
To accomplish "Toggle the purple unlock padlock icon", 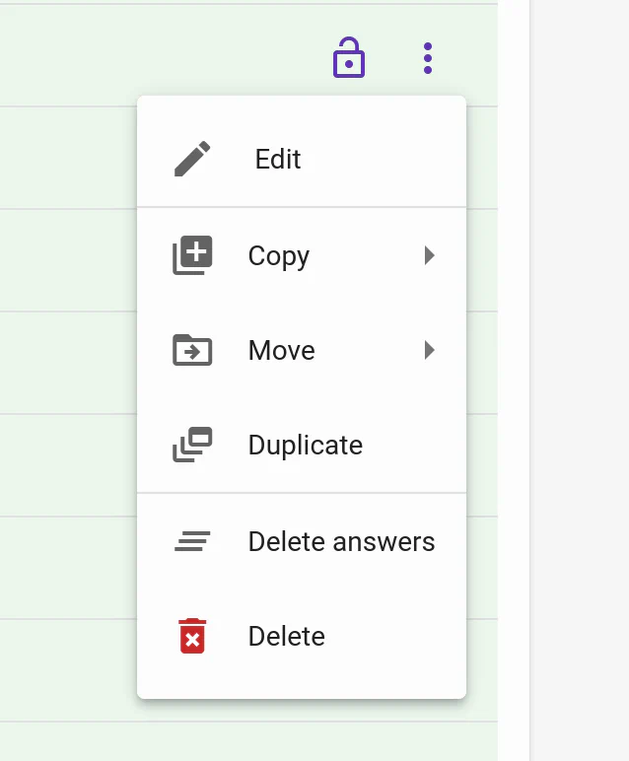I will [x=348, y=58].
